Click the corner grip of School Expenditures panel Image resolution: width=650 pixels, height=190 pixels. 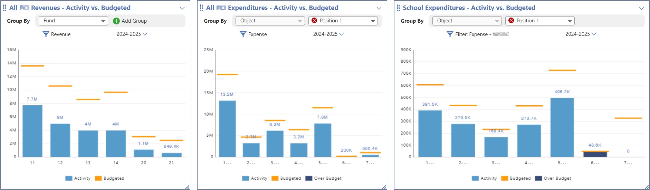[647, 187]
